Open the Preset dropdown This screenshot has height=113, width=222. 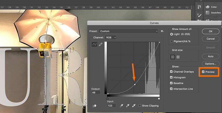128,31
